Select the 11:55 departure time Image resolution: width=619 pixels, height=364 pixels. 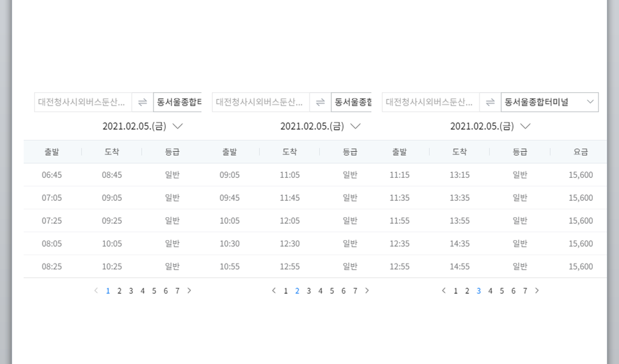(399, 221)
